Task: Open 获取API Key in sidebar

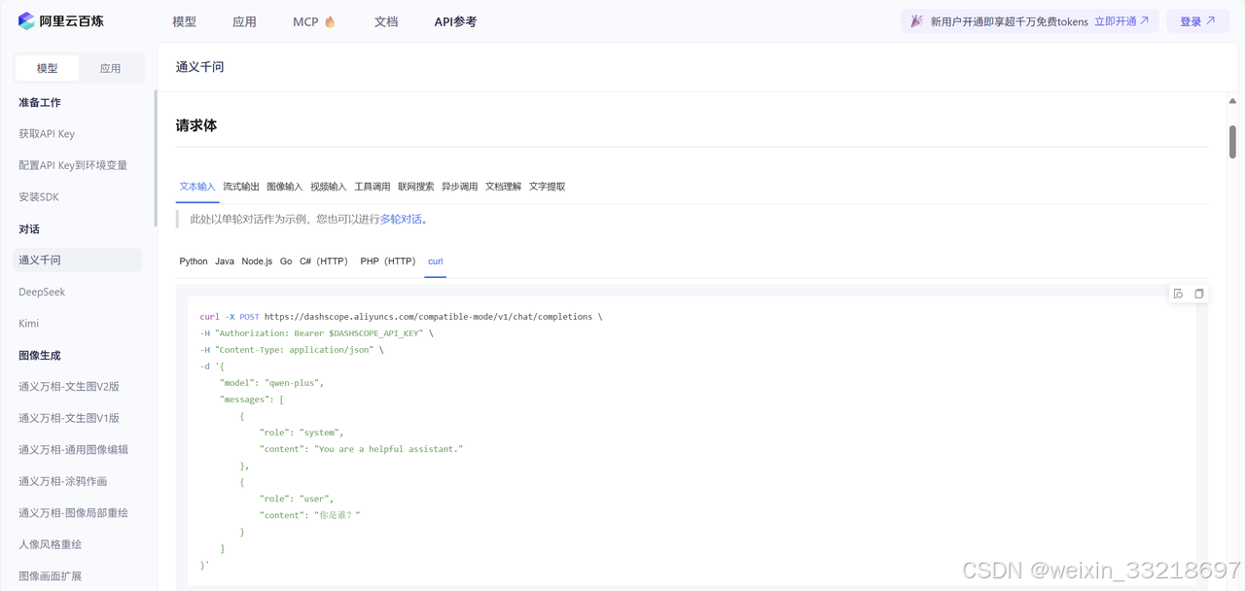Action: click(47, 134)
